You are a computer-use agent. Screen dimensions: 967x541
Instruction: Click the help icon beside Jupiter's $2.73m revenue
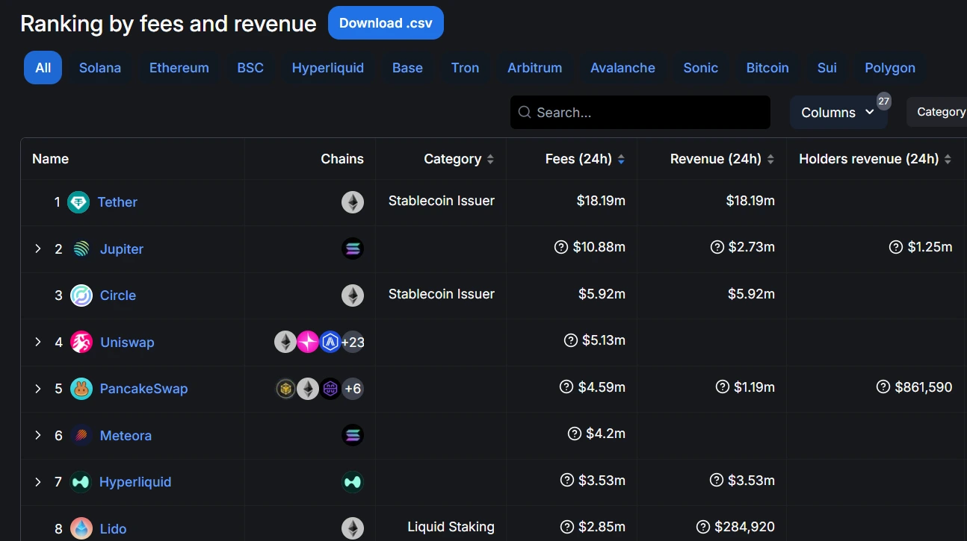[x=717, y=247]
